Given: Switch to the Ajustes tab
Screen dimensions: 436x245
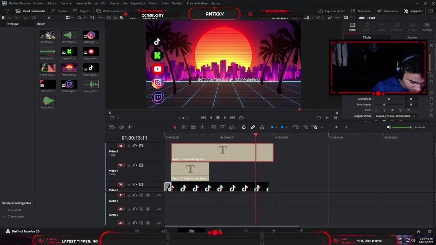Looking at the screenshot, I should 412,37.
